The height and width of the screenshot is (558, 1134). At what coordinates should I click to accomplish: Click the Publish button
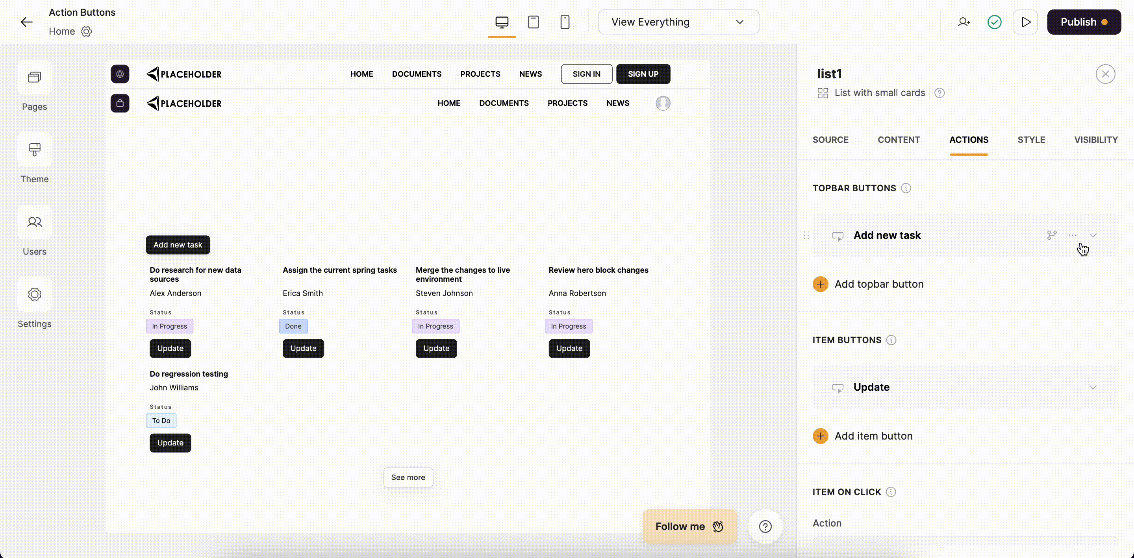pyautogui.click(x=1084, y=22)
